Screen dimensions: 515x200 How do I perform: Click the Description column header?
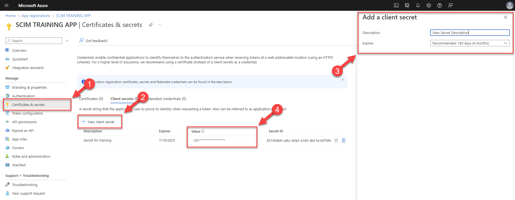93,131
